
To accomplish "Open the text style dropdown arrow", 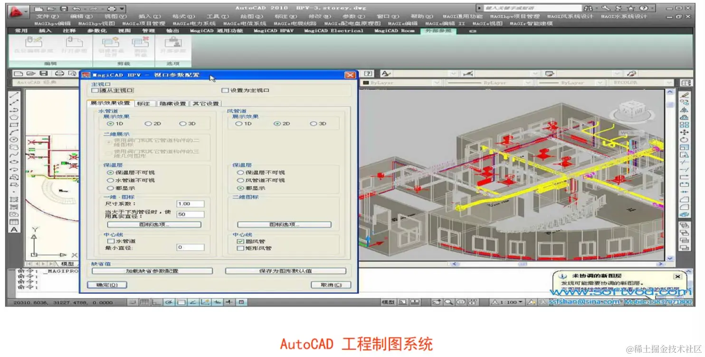I will (453, 74).
